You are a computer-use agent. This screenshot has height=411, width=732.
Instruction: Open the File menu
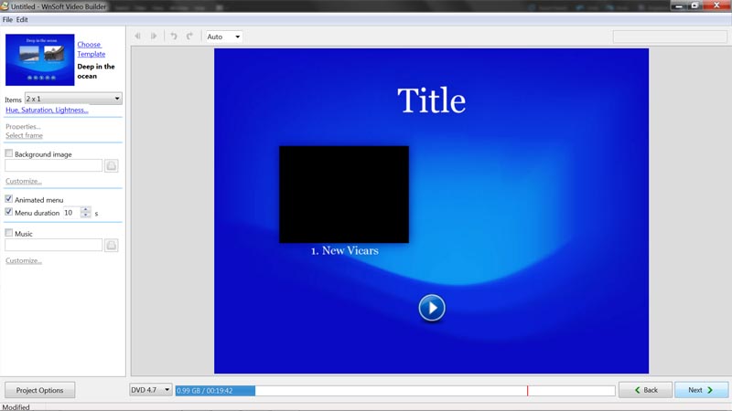click(7, 19)
